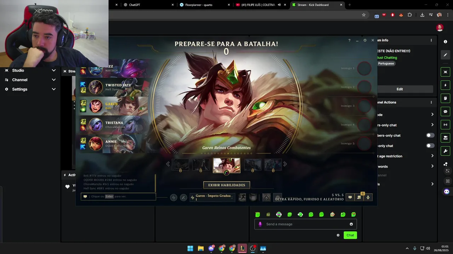
Task: Click Kick broadcast signal icon in right rail
Action: coord(445,125)
